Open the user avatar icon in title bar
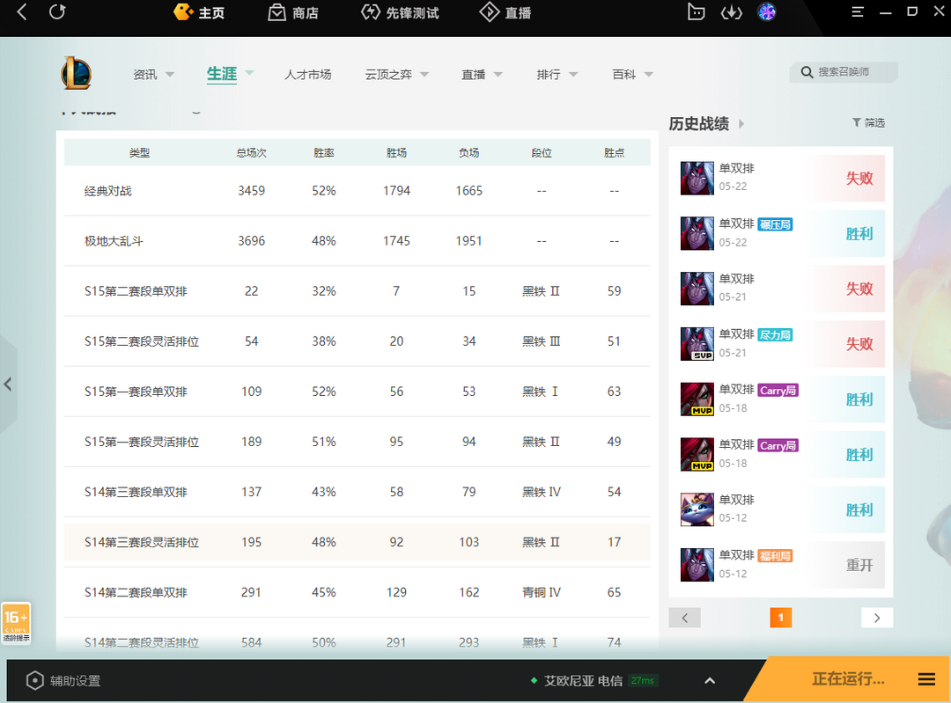951x703 pixels. (x=766, y=12)
